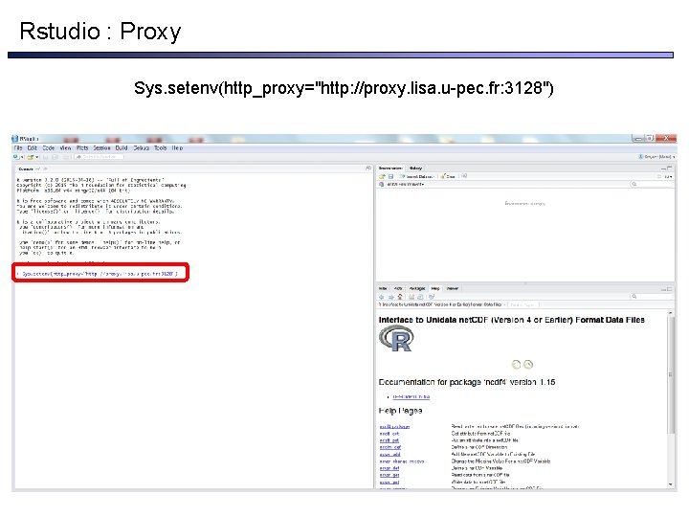Select the Help tab in lower pane
Image resolution: width=689 pixels, height=517 pixels.
coord(435,288)
